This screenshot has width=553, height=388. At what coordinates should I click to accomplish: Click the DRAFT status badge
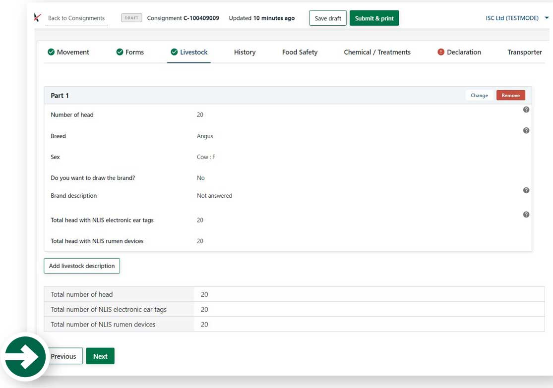[131, 17]
